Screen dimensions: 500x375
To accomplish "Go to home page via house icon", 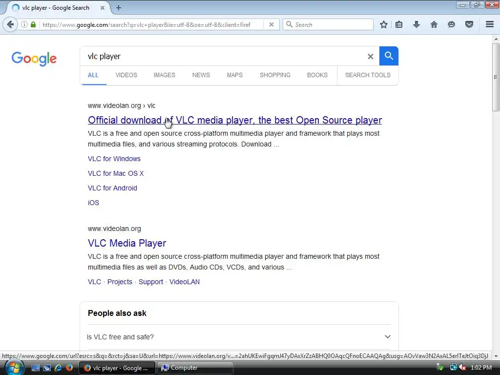I will click(x=434, y=24).
